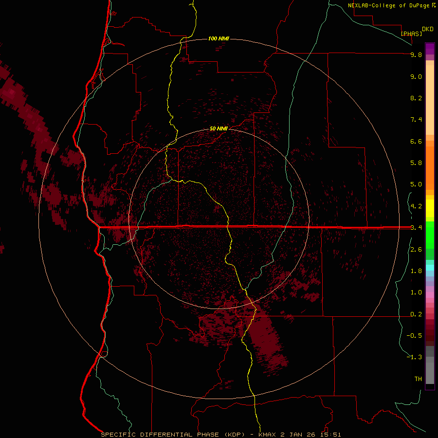Pick the cyan segment of color bar
This screenshot has height=438, width=438.
tap(430, 268)
